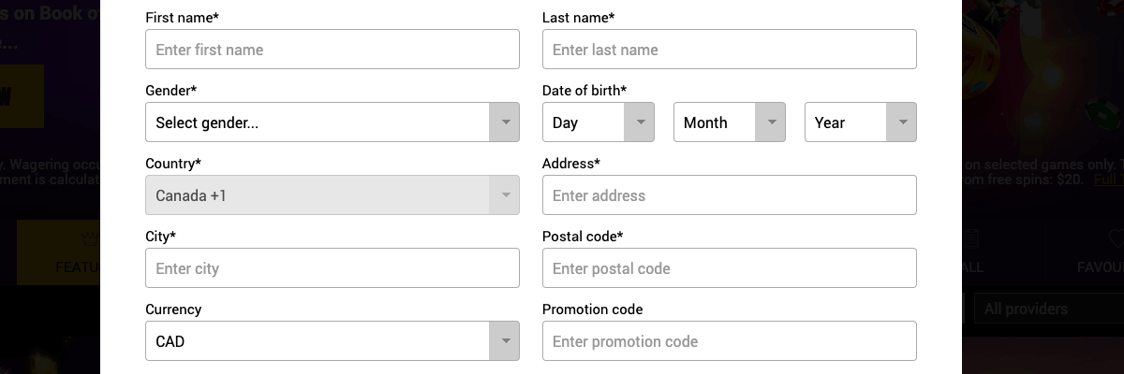Click the Enter postal code field
Viewport: 1124px width, 374px height.
729,267
